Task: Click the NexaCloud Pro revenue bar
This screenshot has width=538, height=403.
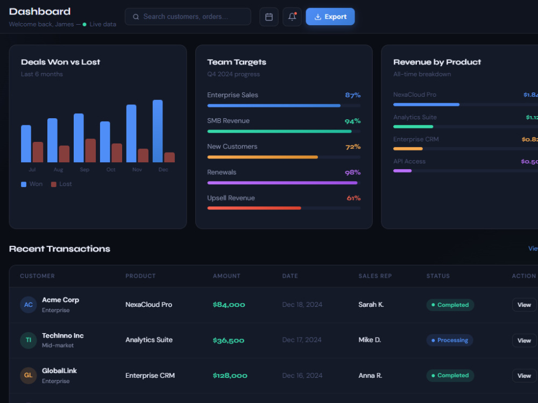Action: point(465,105)
